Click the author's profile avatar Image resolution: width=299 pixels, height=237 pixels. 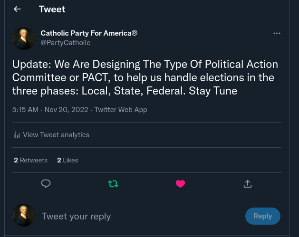[x=24, y=38]
